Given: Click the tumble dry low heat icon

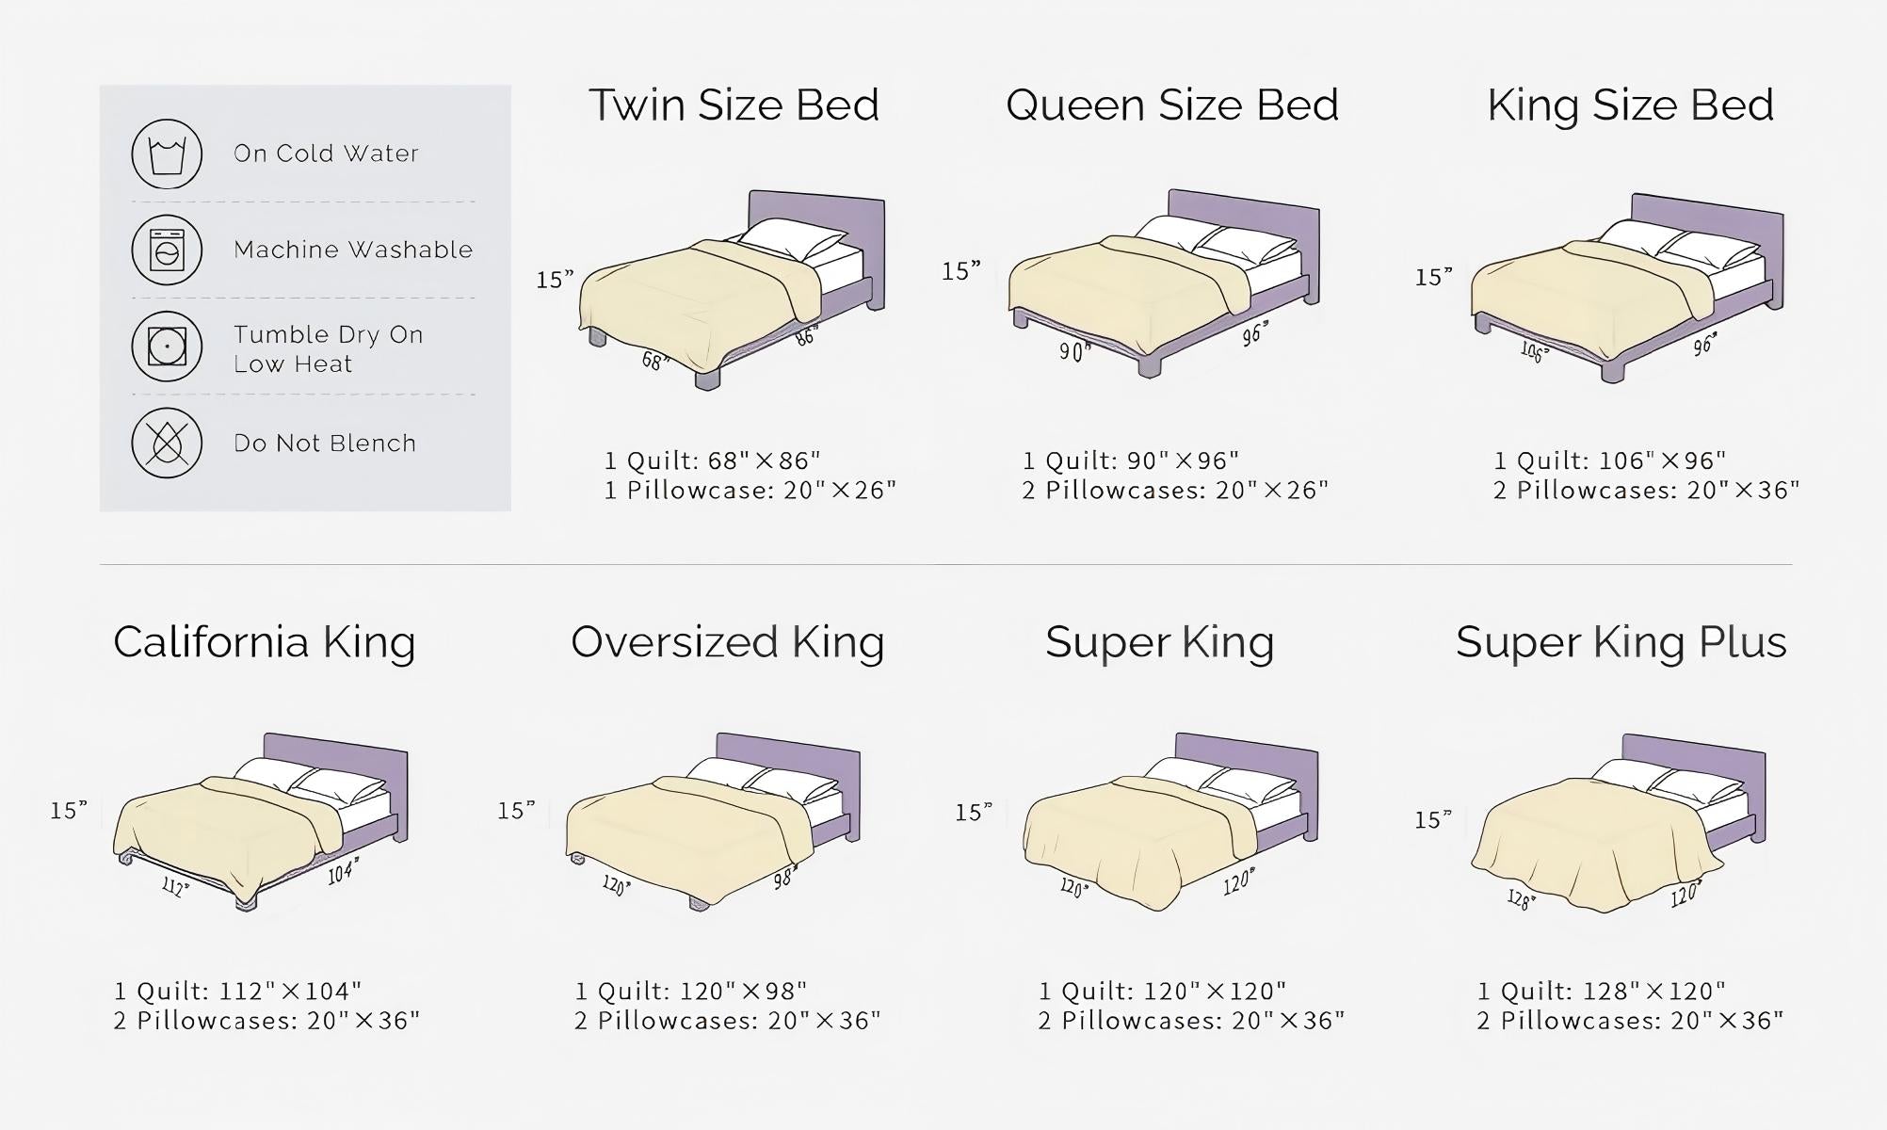Looking at the screenshot, I should pyautogui.click(x=167, y=347).
